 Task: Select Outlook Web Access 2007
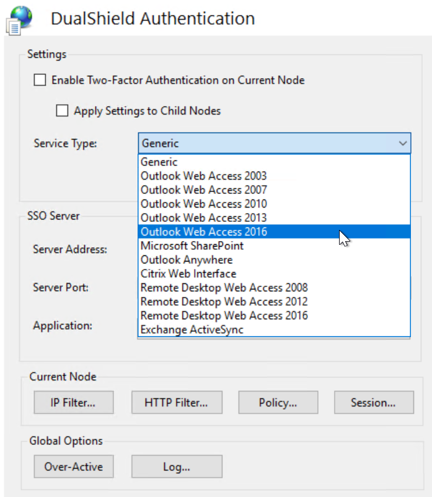pyautogui.click(x=203, y=190)
